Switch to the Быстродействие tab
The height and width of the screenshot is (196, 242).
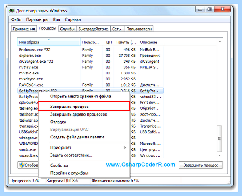(x=93, y=29)
